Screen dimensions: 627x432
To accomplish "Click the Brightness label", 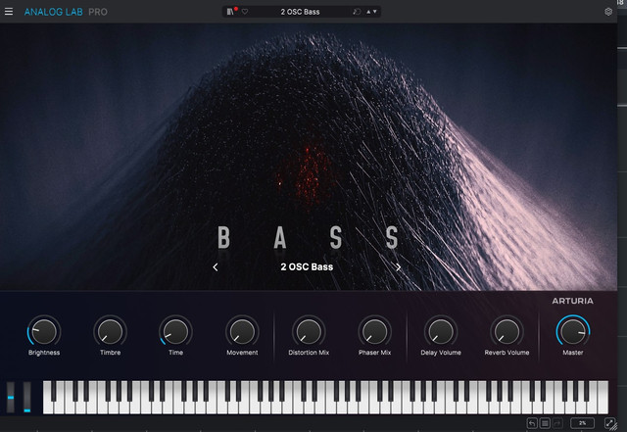I will click(44, 353).
